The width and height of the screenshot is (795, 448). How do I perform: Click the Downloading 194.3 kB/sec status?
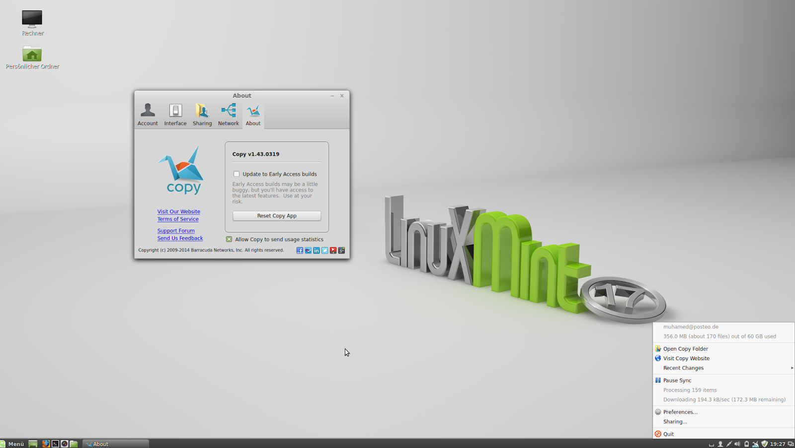[724, 399]
